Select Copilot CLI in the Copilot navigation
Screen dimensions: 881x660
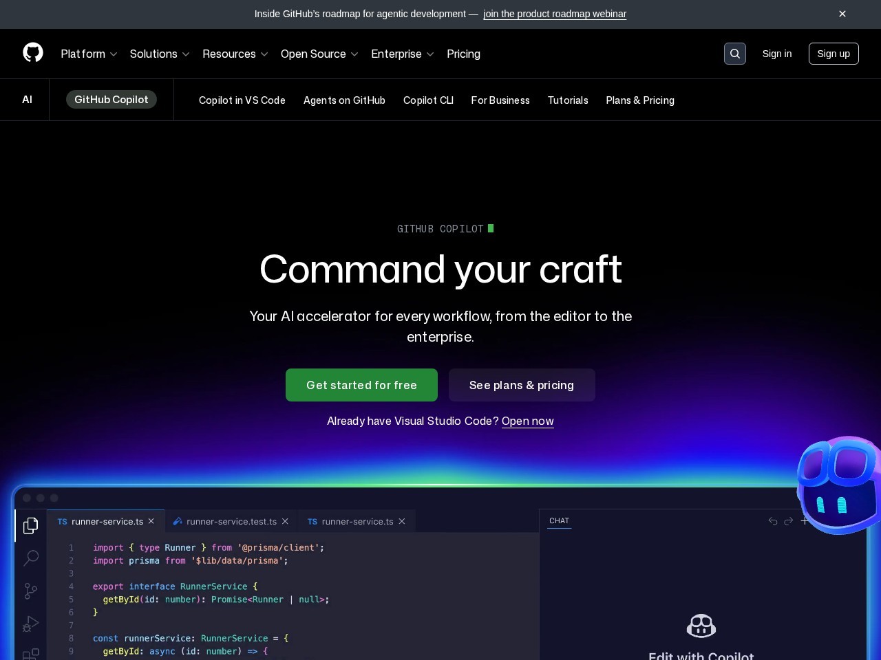[428, 100]
